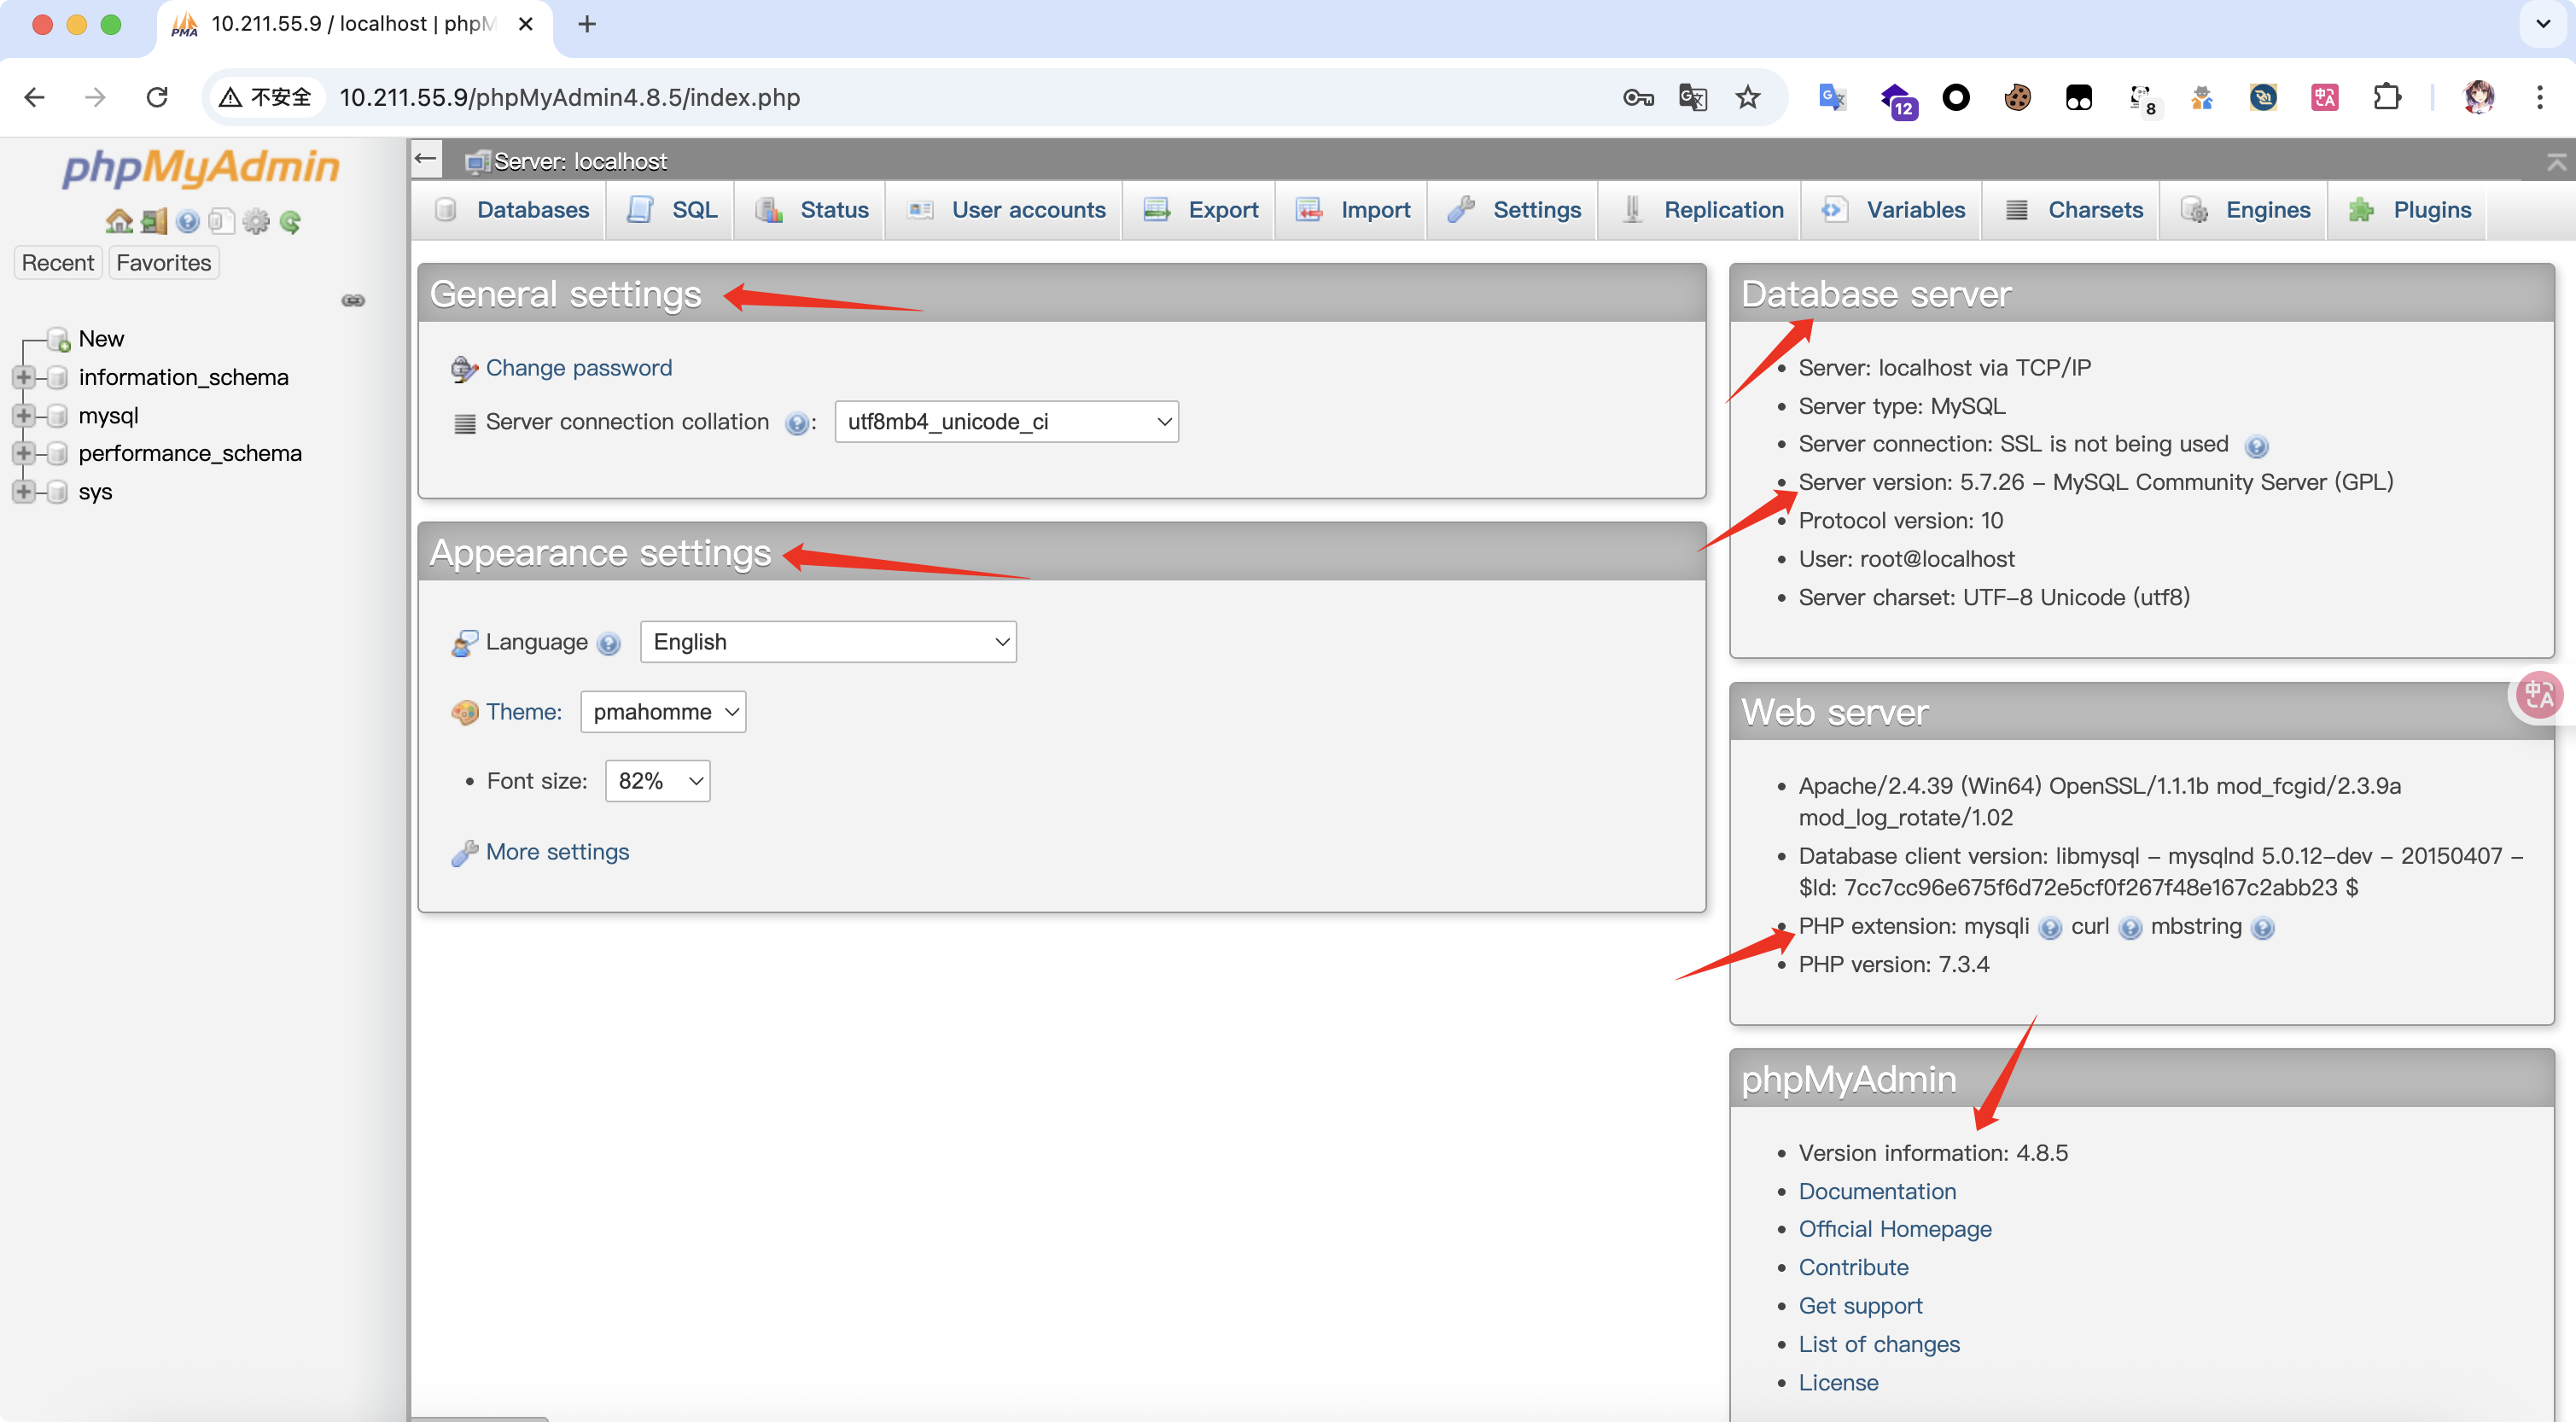Click the chain link icon in sidebar
The image size is (2576, 1422).
click(x=353, y=300)
